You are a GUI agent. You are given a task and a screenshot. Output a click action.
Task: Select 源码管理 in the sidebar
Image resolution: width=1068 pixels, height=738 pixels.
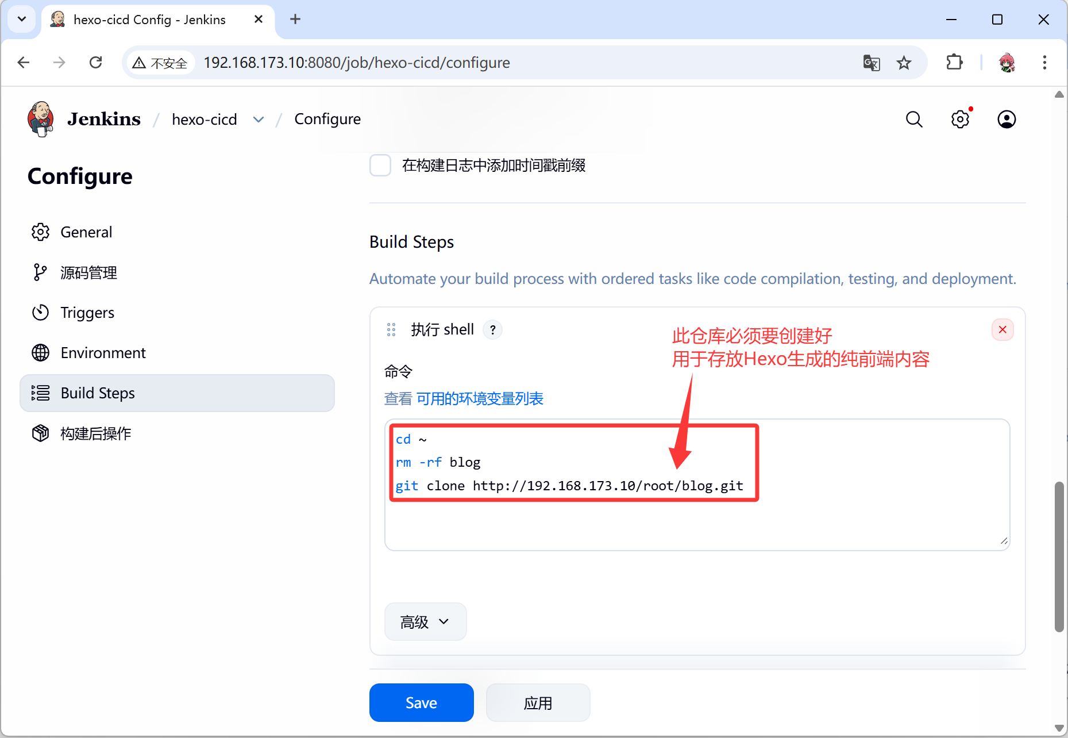(x=88, y=272)
